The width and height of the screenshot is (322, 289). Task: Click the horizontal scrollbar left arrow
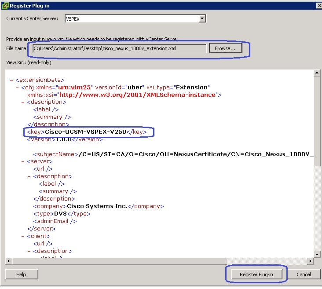(x=9, y=261)
